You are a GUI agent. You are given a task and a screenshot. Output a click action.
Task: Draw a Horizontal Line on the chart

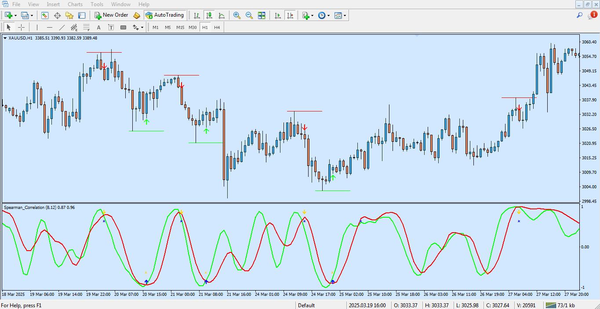click(x=50, y=27)
